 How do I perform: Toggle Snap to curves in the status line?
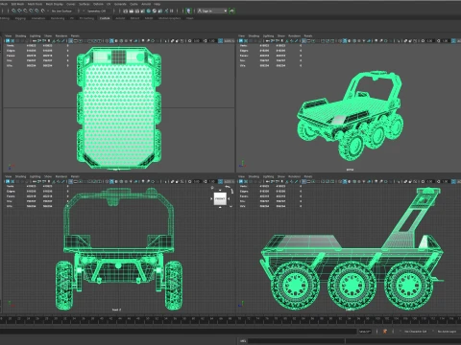[x=19, y=11]
